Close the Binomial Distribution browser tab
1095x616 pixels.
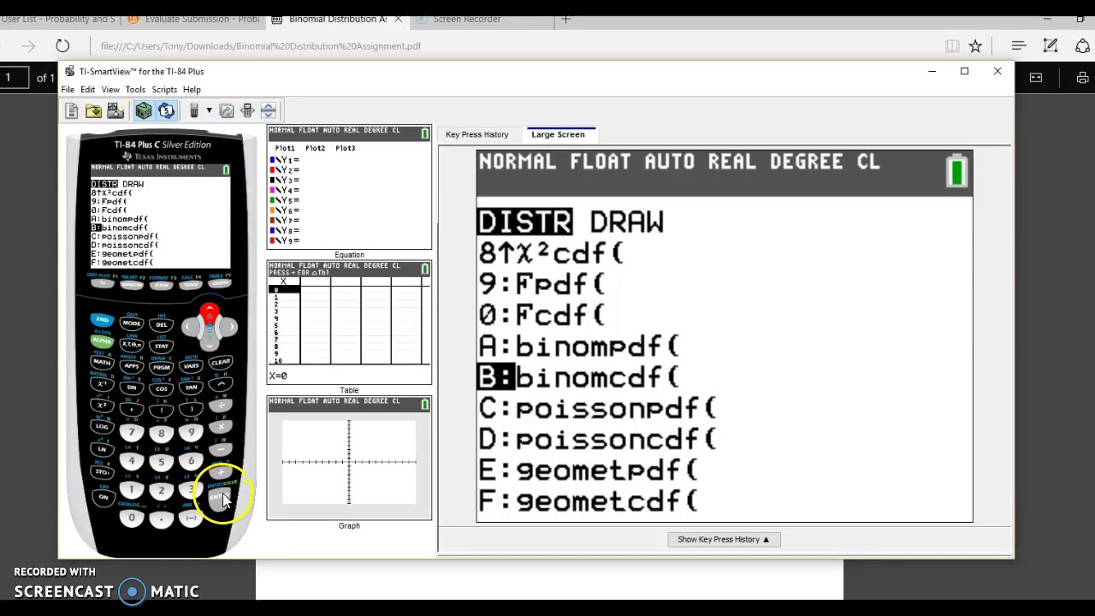tap(399, 19)
